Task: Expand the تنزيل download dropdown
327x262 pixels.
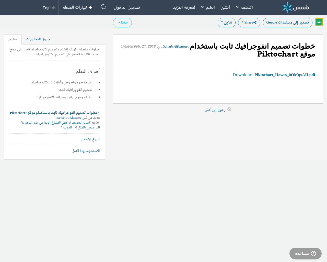Action: tap(226, 23)
